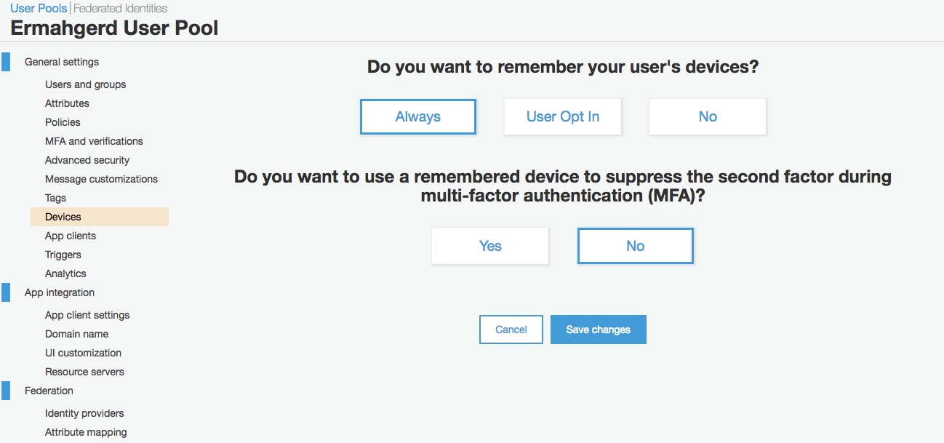
Task: Open MFA and verifications settings
Action: tap(94, 141)
